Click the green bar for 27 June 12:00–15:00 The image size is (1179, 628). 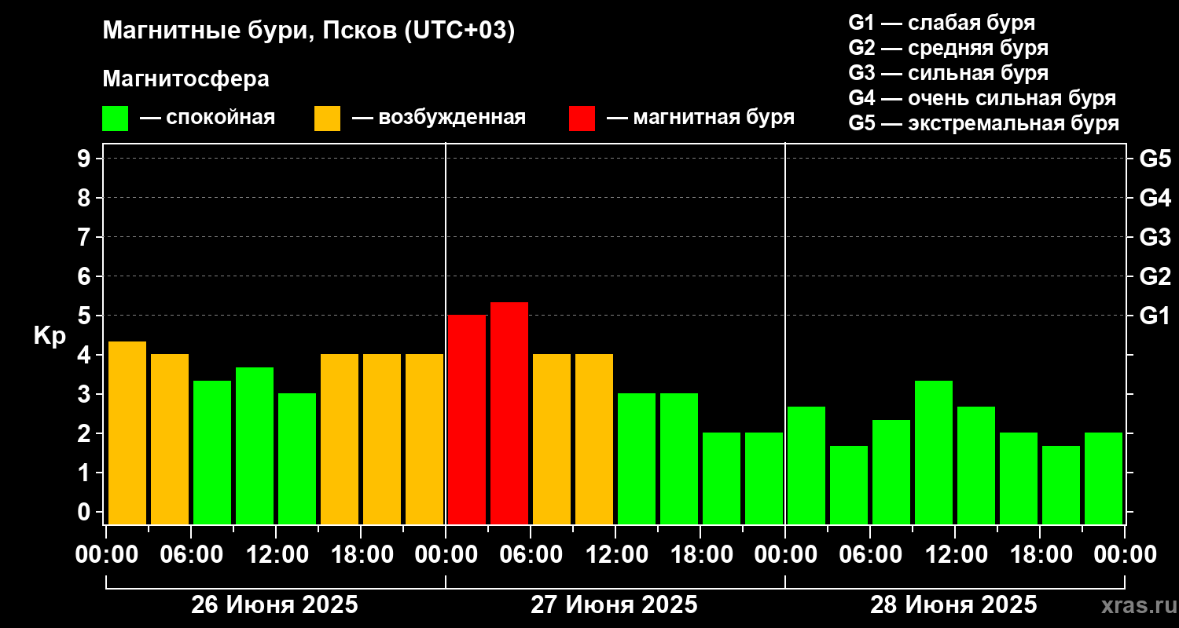click(x=637, y=458)
